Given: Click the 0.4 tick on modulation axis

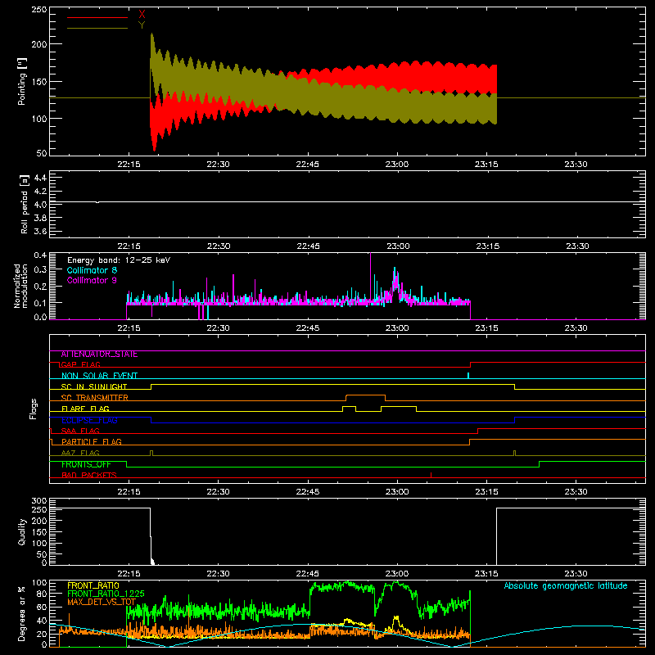Looking at the screenshot, I should pos(40,255).
